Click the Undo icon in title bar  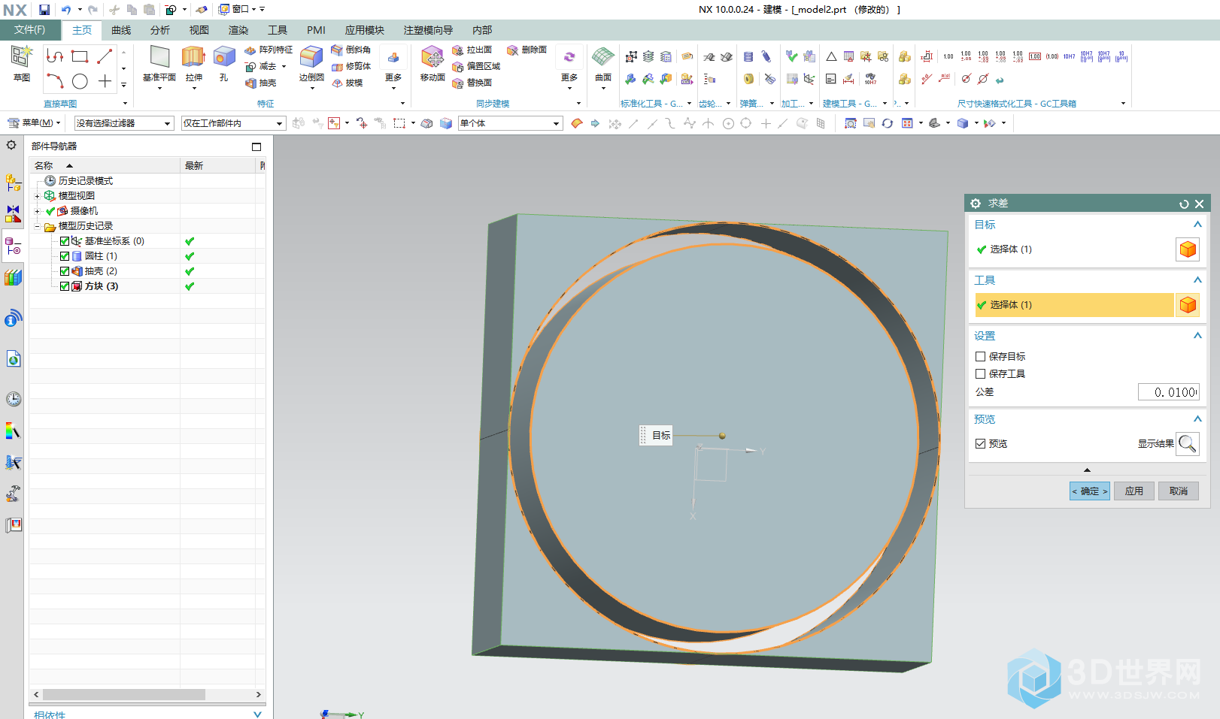[x=66, y=10]
